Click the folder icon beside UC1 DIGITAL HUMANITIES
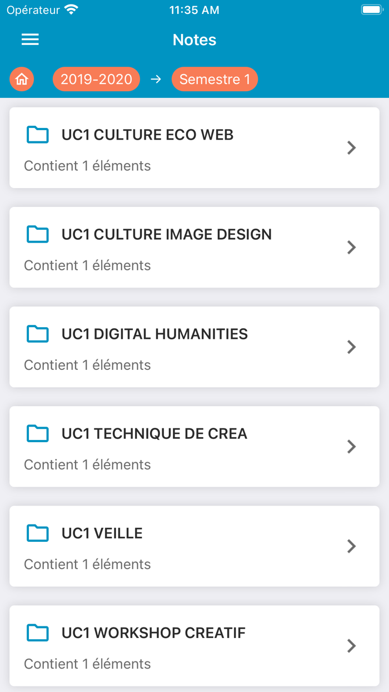Image resolution: width=389 pixels, height=692 pixels. tap(37, 334)
